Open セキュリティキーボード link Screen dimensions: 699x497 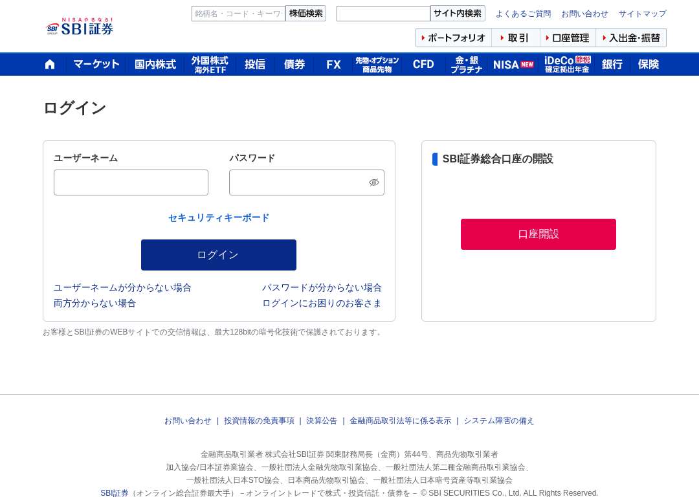pyautogui.click(x=219, y=217)
